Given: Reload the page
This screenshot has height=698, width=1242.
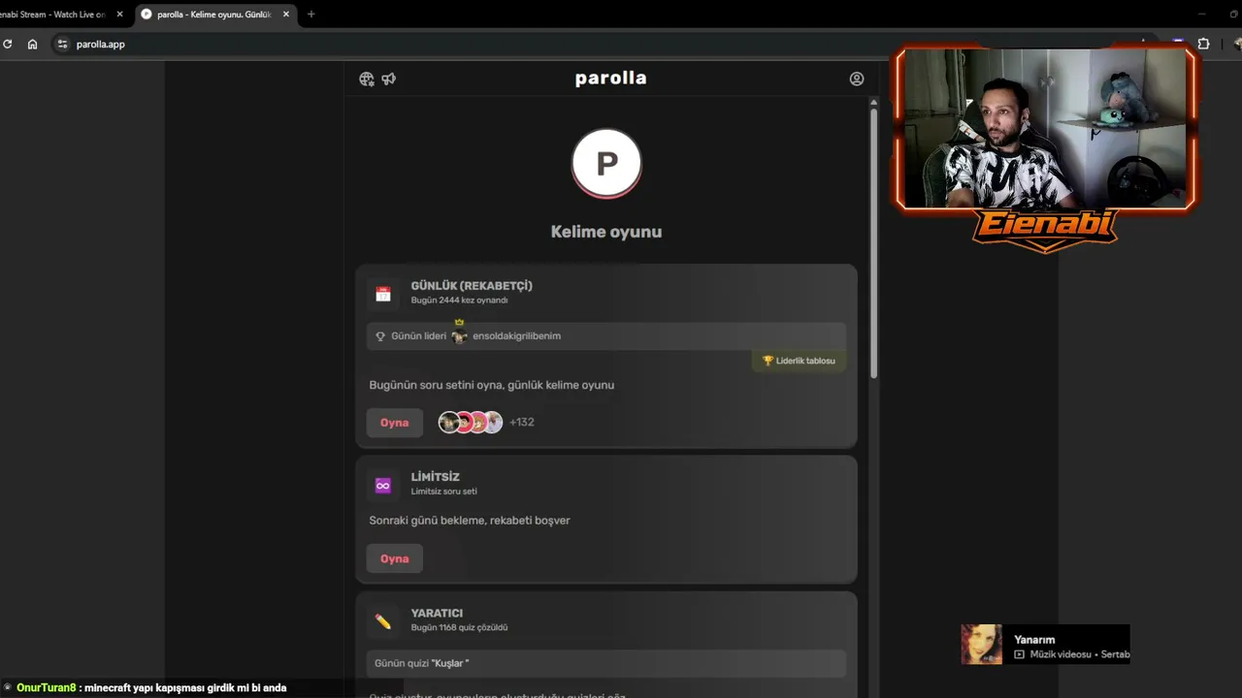Looking at the screenshot, I should pyautogui.click(x=8, y=44).
